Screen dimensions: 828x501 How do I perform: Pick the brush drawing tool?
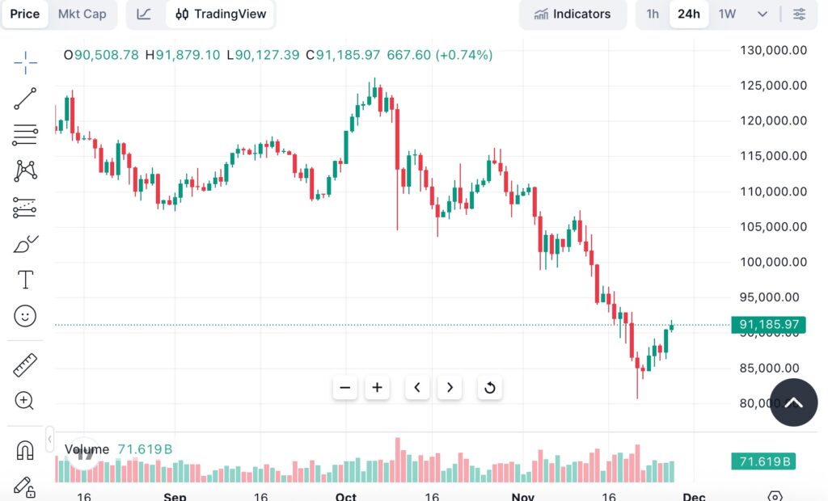click(x=24, y=244)
